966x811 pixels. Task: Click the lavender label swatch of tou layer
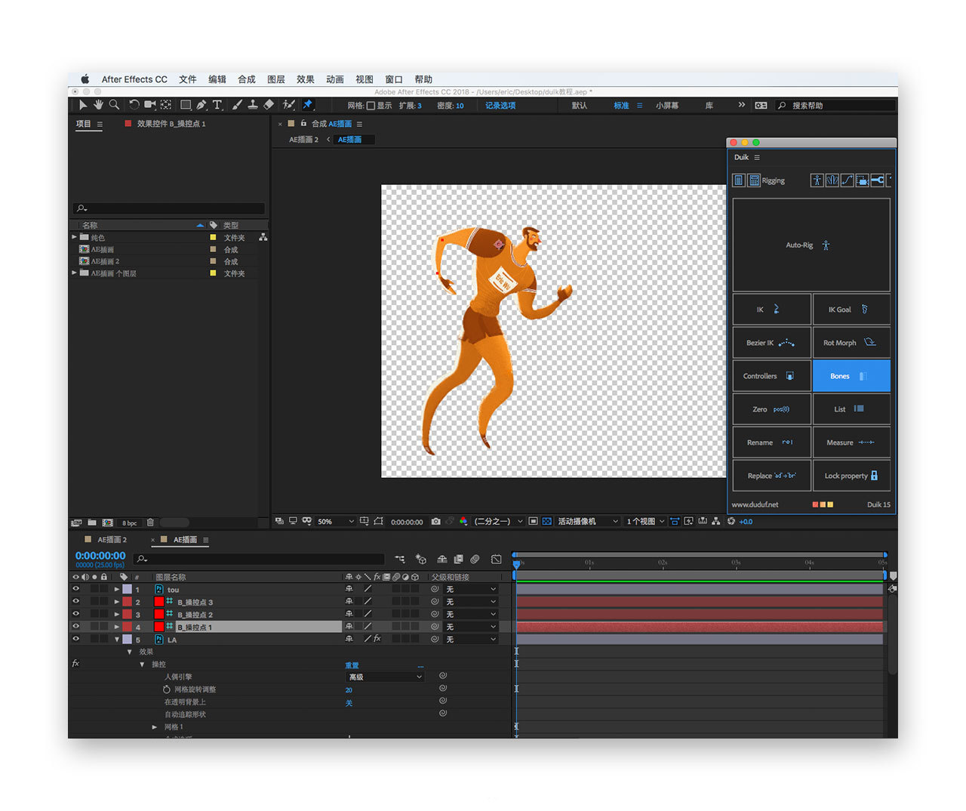coord(127,589)
